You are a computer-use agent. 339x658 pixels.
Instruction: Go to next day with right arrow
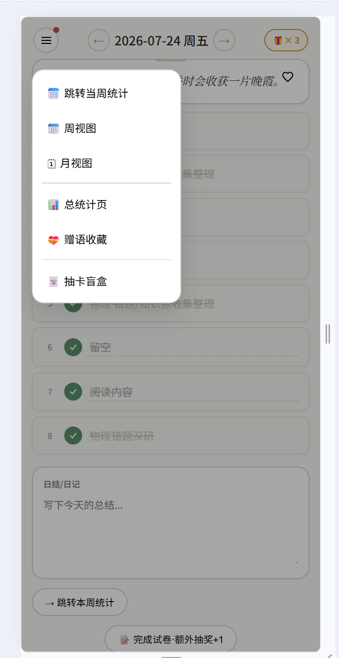click(x=225, y=40)
